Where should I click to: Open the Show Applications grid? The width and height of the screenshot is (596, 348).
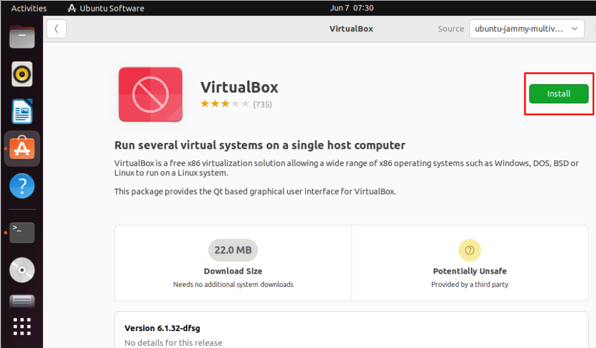(22, 327)
